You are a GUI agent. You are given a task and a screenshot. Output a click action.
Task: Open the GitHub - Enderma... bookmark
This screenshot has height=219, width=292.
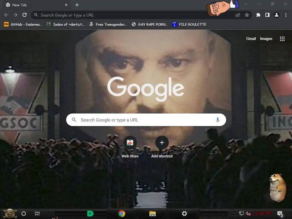(23, 25)
